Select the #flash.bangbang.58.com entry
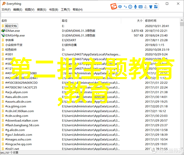 point(22,125)
